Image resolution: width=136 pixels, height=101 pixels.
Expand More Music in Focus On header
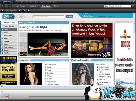coord(63,60)
